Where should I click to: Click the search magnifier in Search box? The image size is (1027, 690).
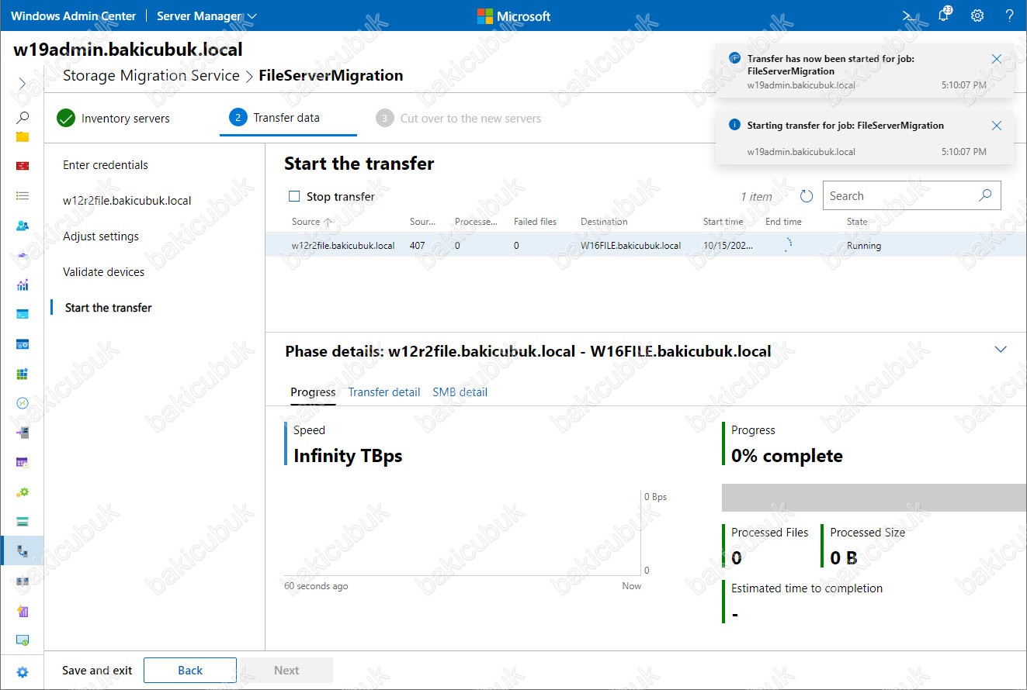tap(985, 195)
